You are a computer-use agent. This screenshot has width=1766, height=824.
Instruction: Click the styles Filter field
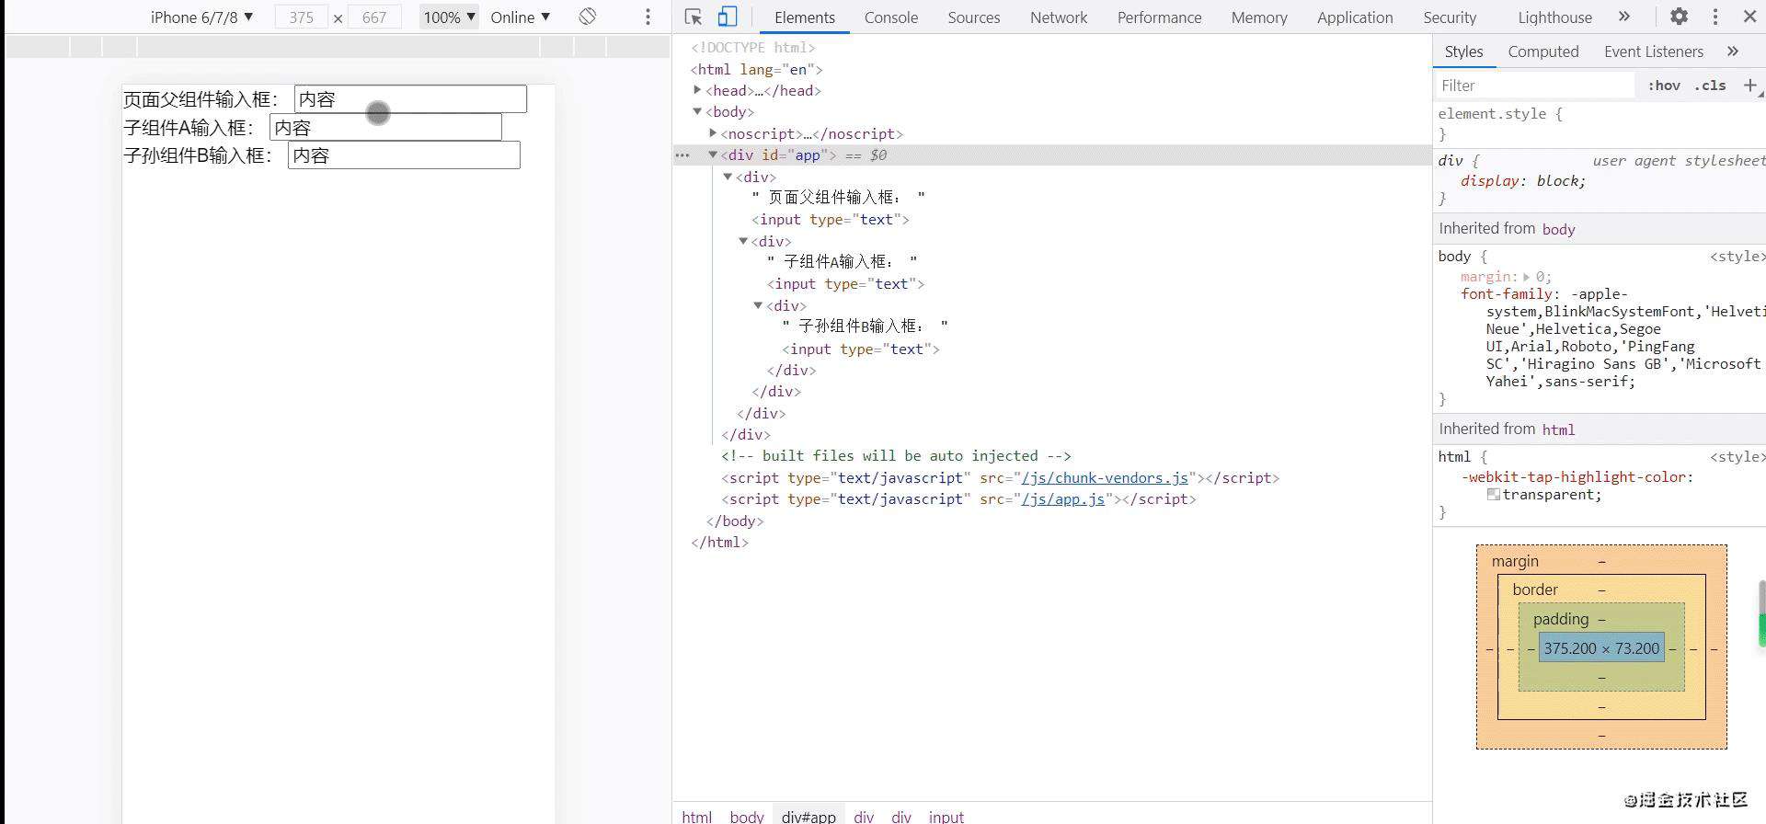tap(1534, 86)
